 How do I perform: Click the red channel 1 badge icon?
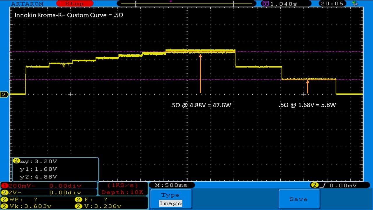(3, 186)
